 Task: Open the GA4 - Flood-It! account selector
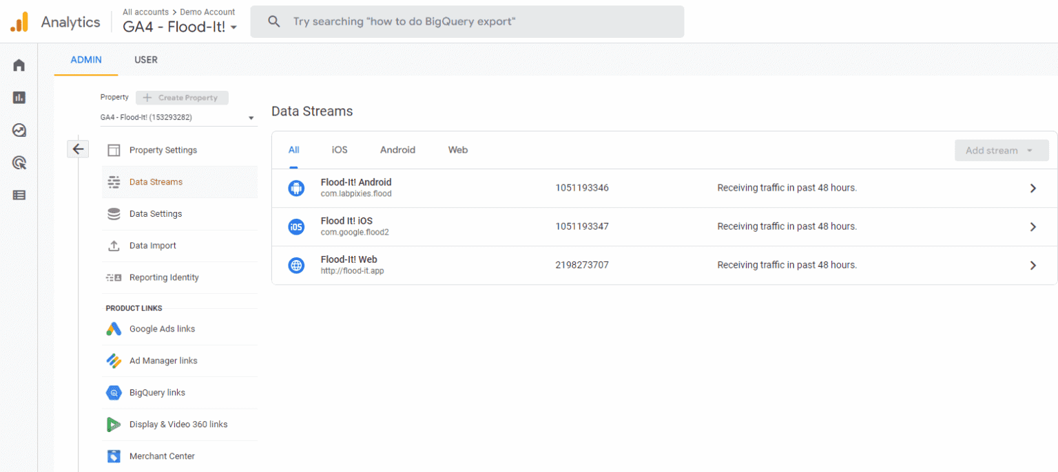[x=180, y=28]
